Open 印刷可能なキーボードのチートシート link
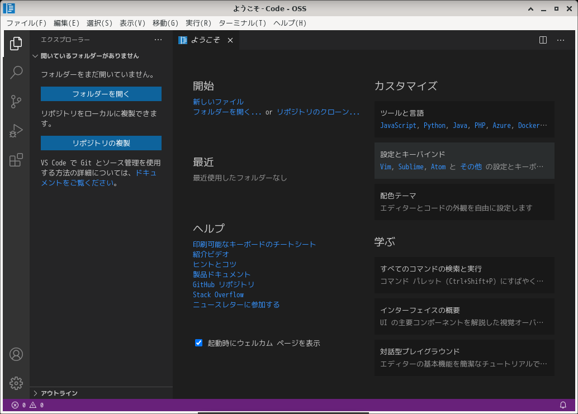 [254, 244]
